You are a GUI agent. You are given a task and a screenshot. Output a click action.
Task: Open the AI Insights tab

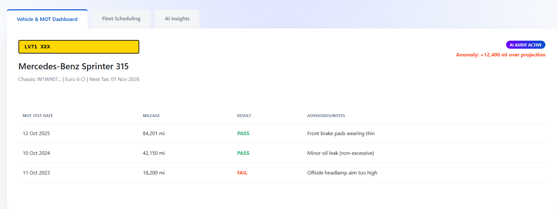177,19
